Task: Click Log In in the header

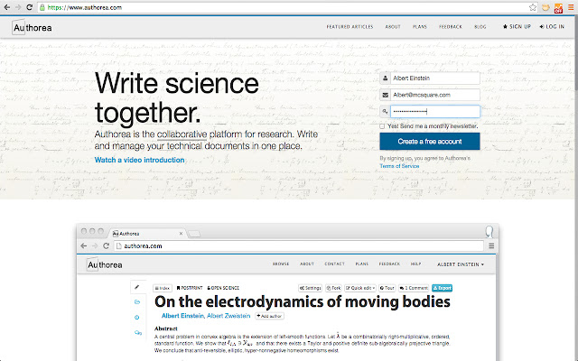Action: coord(552,26)
